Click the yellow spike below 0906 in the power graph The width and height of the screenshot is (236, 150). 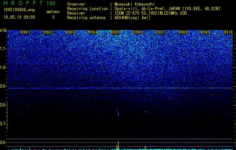point(145,148)
